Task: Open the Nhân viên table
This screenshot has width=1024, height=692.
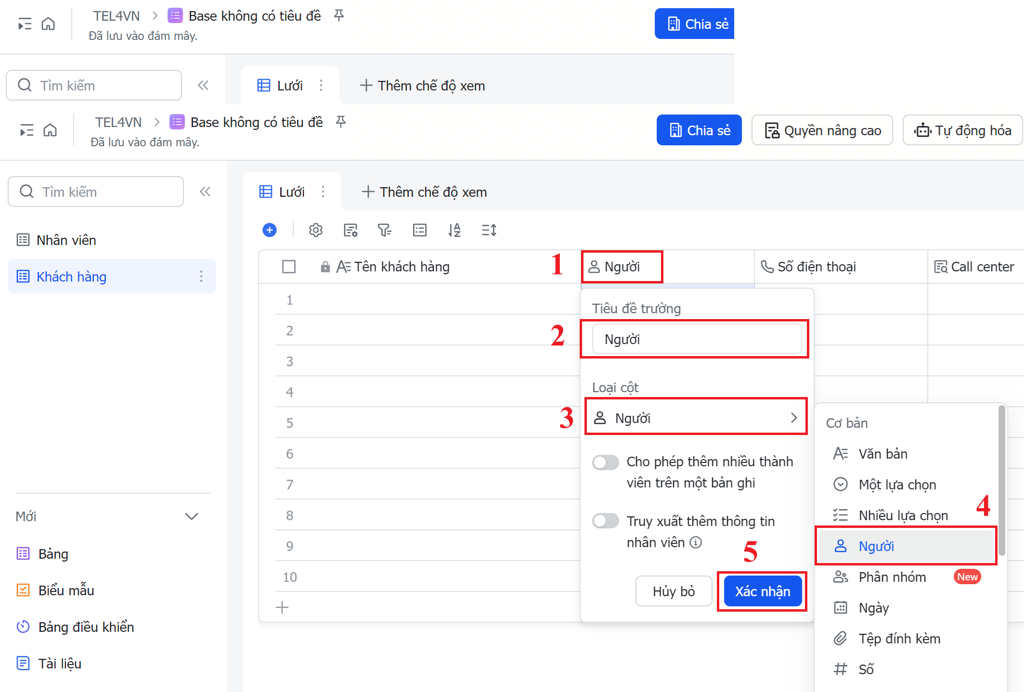Action: [66, 240]
